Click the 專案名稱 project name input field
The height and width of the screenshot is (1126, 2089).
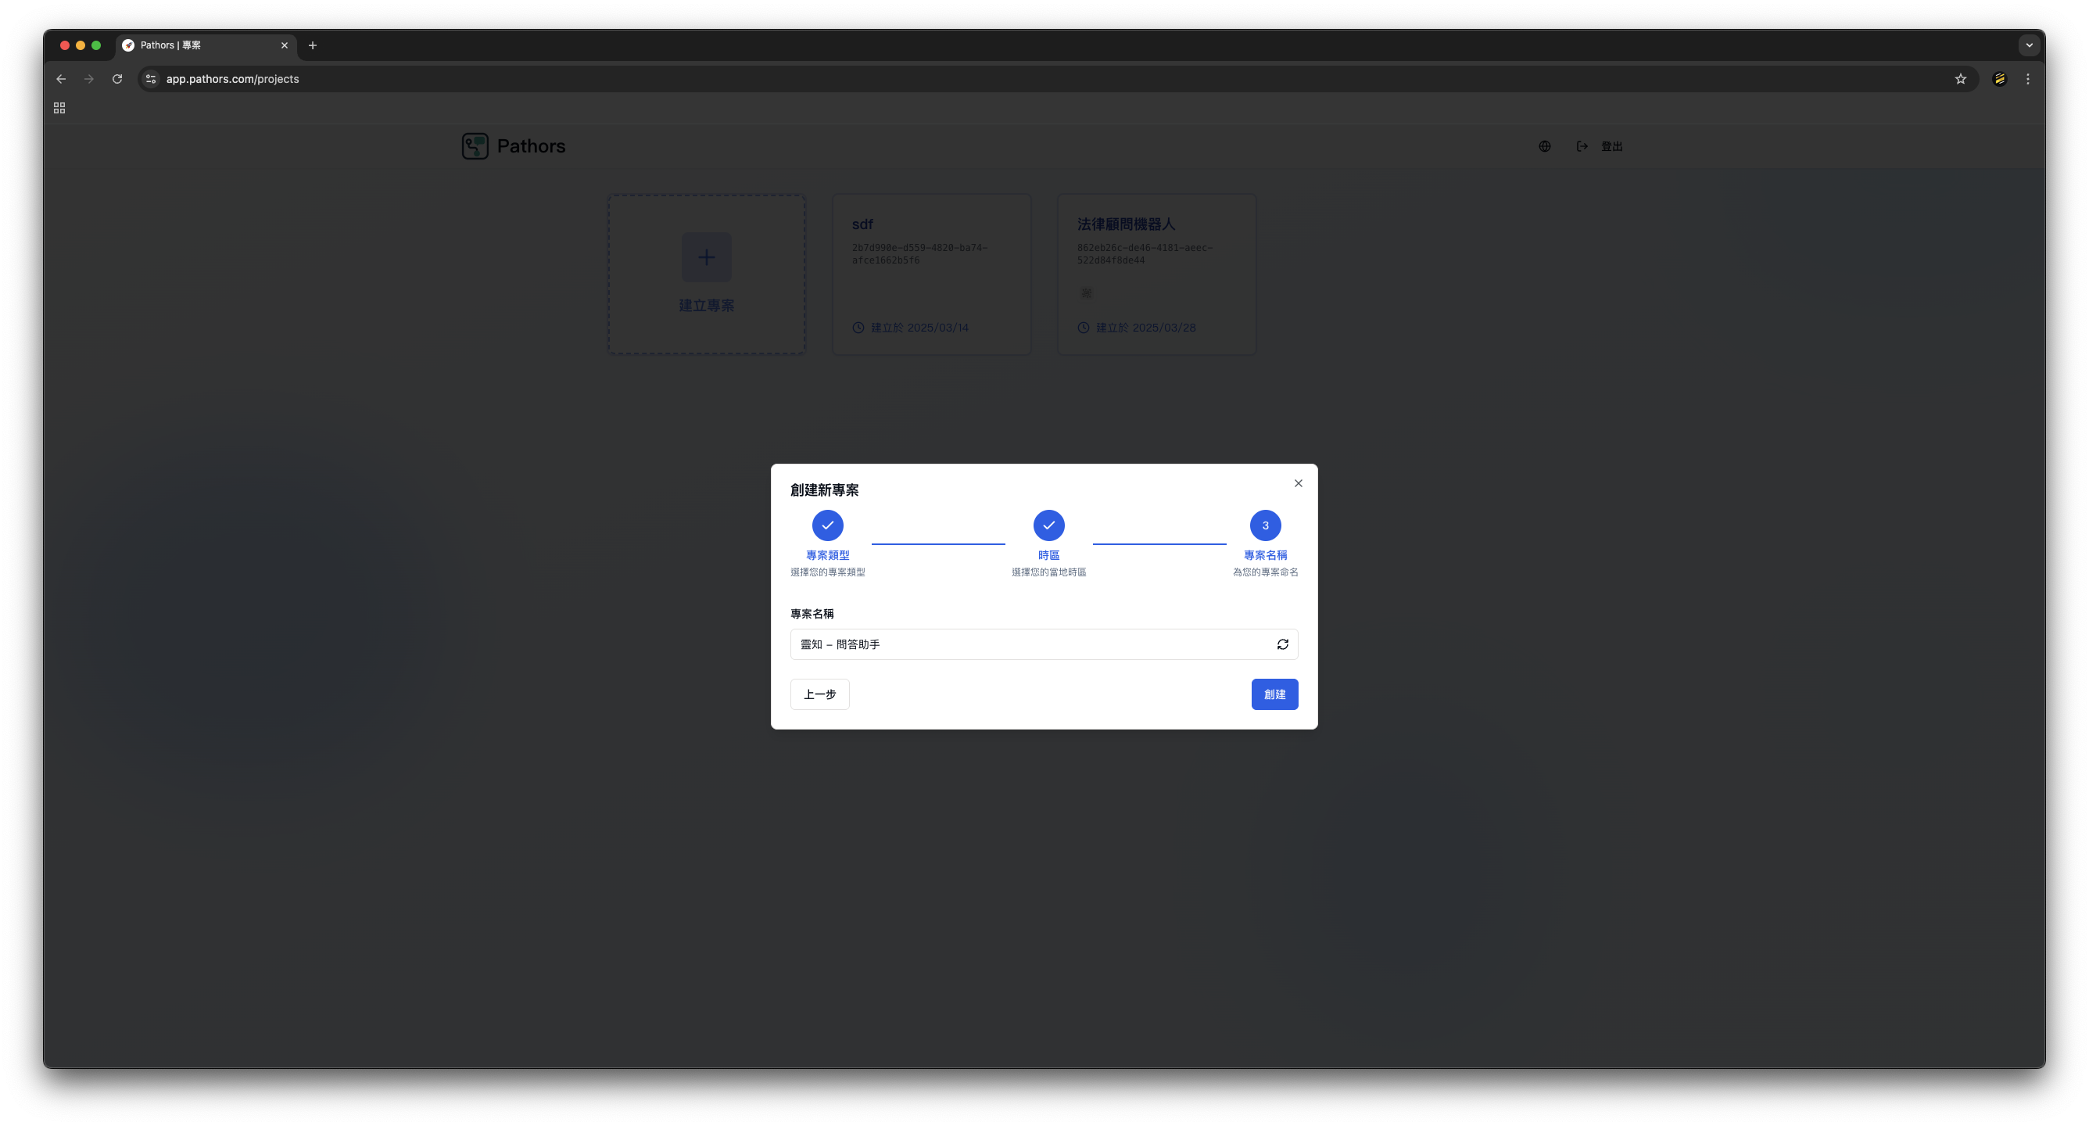point(1028,644)
